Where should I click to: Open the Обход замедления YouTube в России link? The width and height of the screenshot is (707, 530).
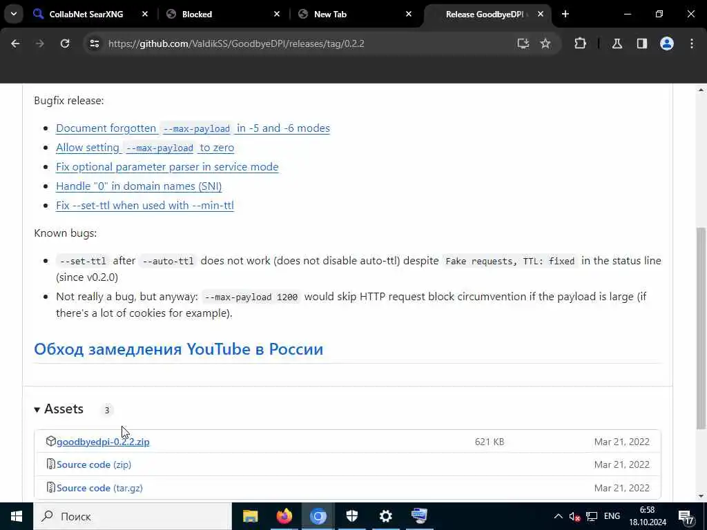pyautogui.click(x=179, y=349)
